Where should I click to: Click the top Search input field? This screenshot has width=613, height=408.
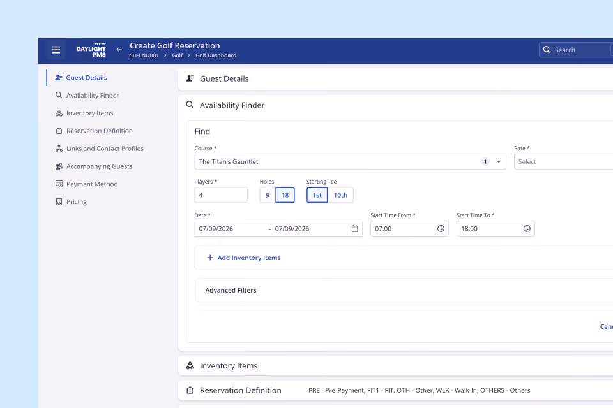pyautogui.click(x=576, y=50)
